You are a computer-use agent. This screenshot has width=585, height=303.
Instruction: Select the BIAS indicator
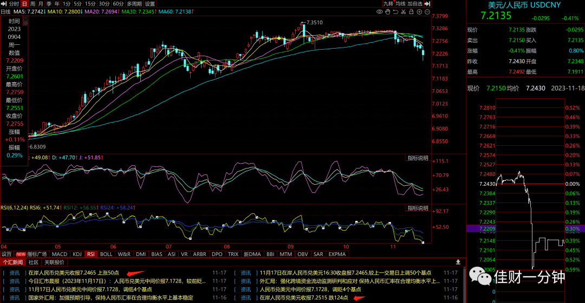157,254
